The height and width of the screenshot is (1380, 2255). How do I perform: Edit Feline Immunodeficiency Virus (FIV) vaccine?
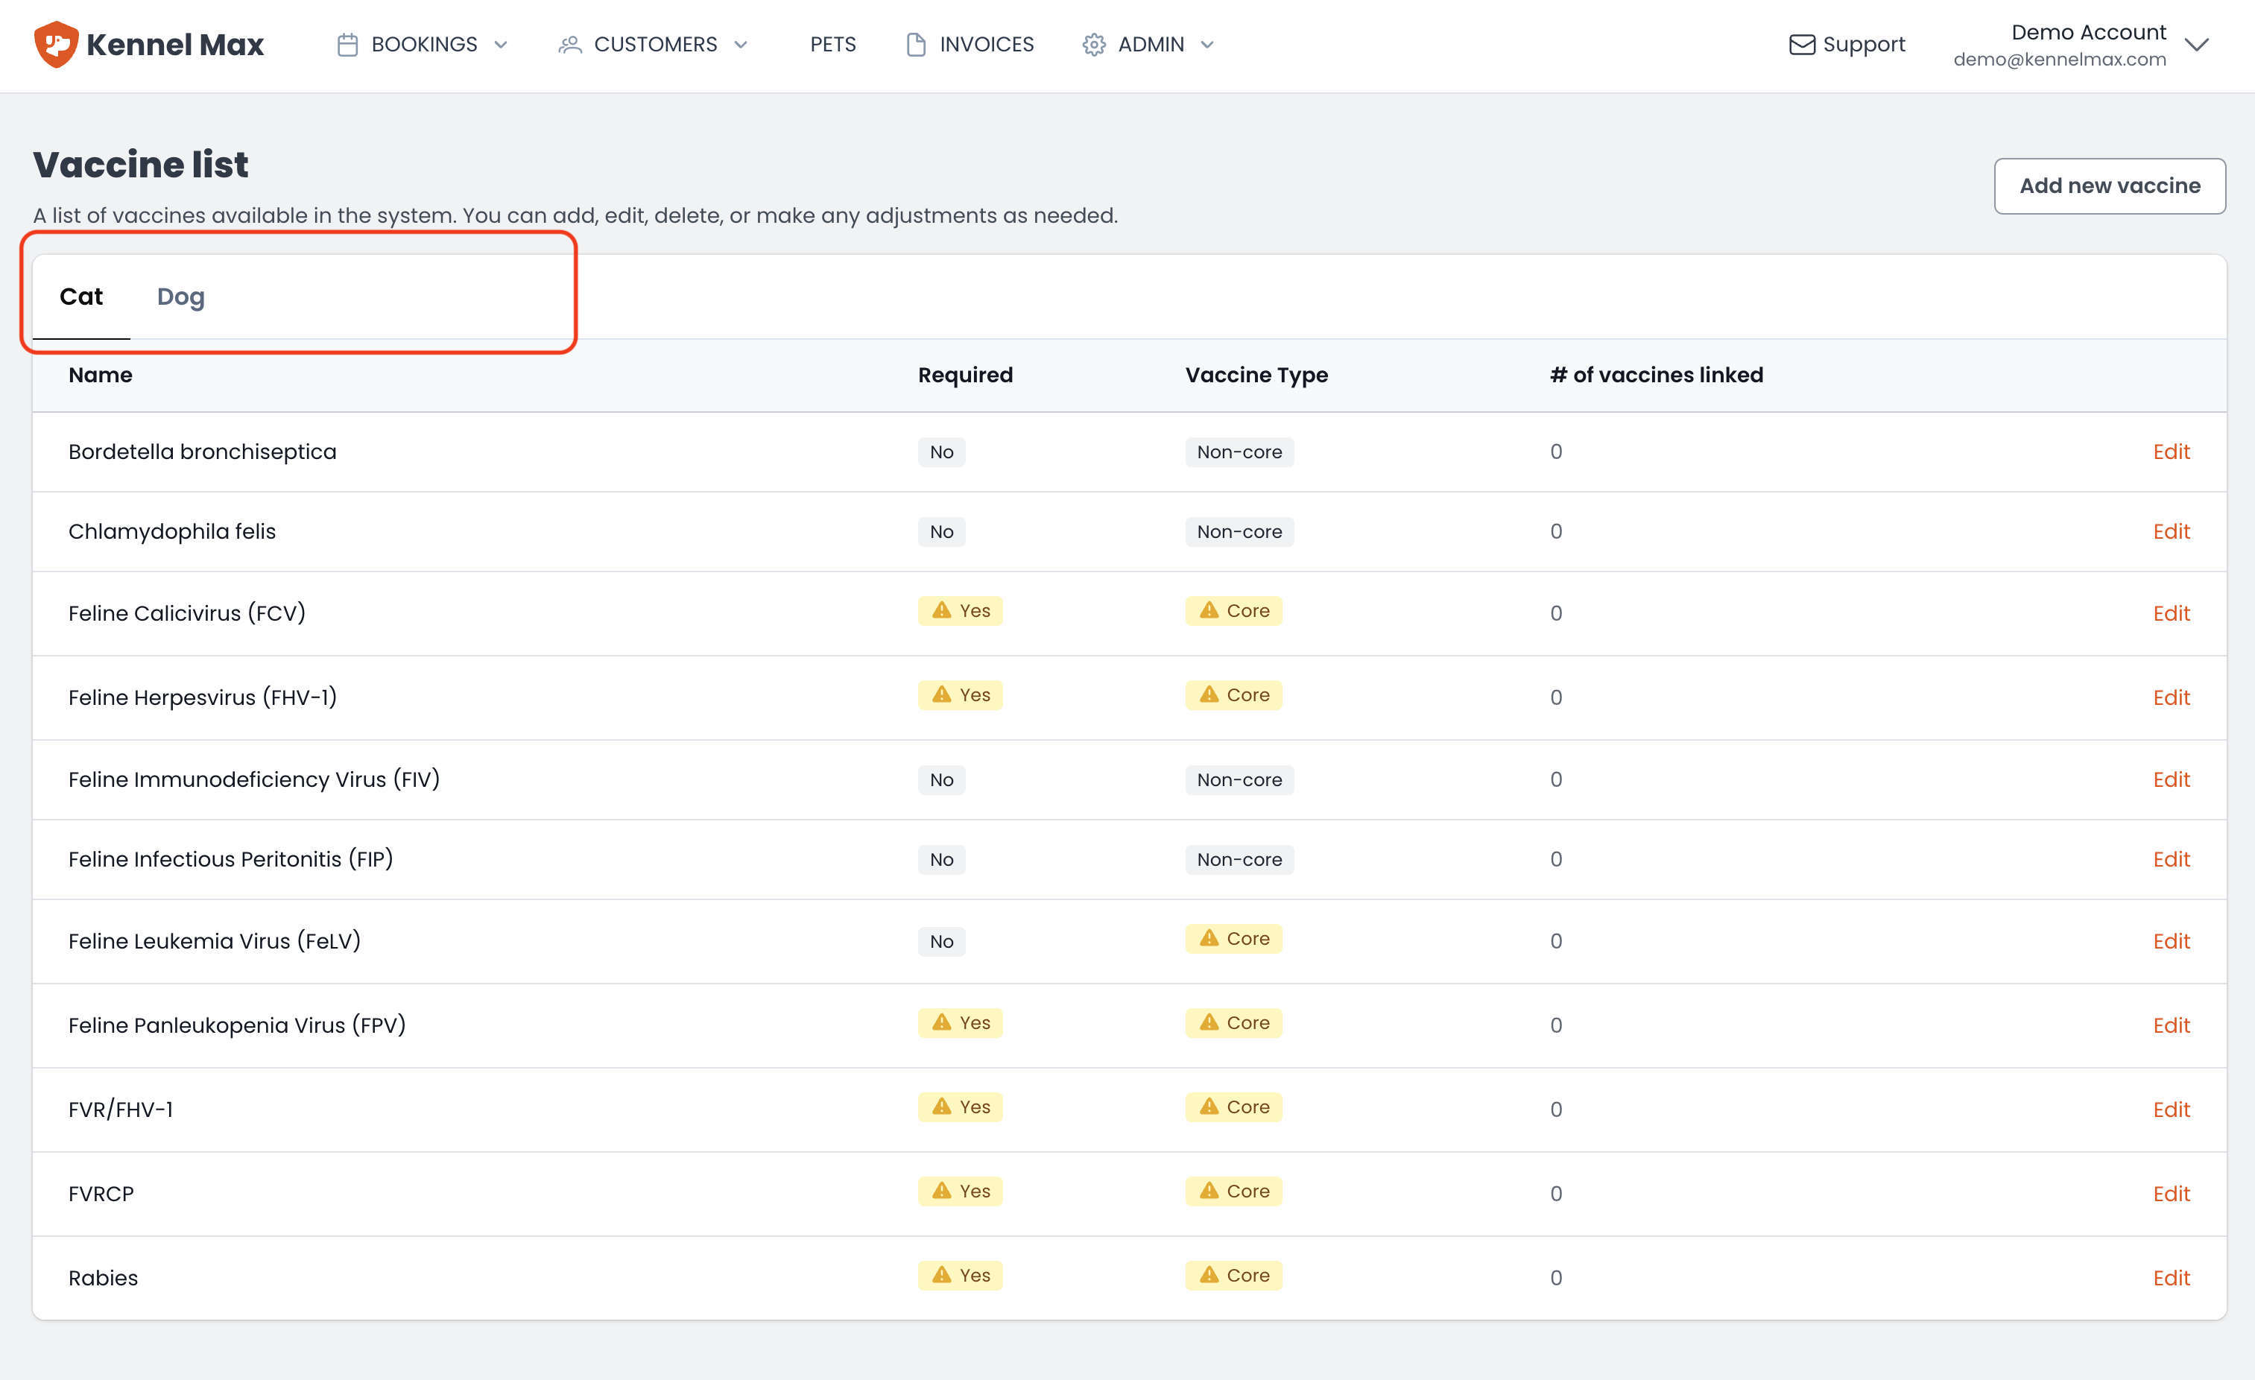tap(2171, 779)
